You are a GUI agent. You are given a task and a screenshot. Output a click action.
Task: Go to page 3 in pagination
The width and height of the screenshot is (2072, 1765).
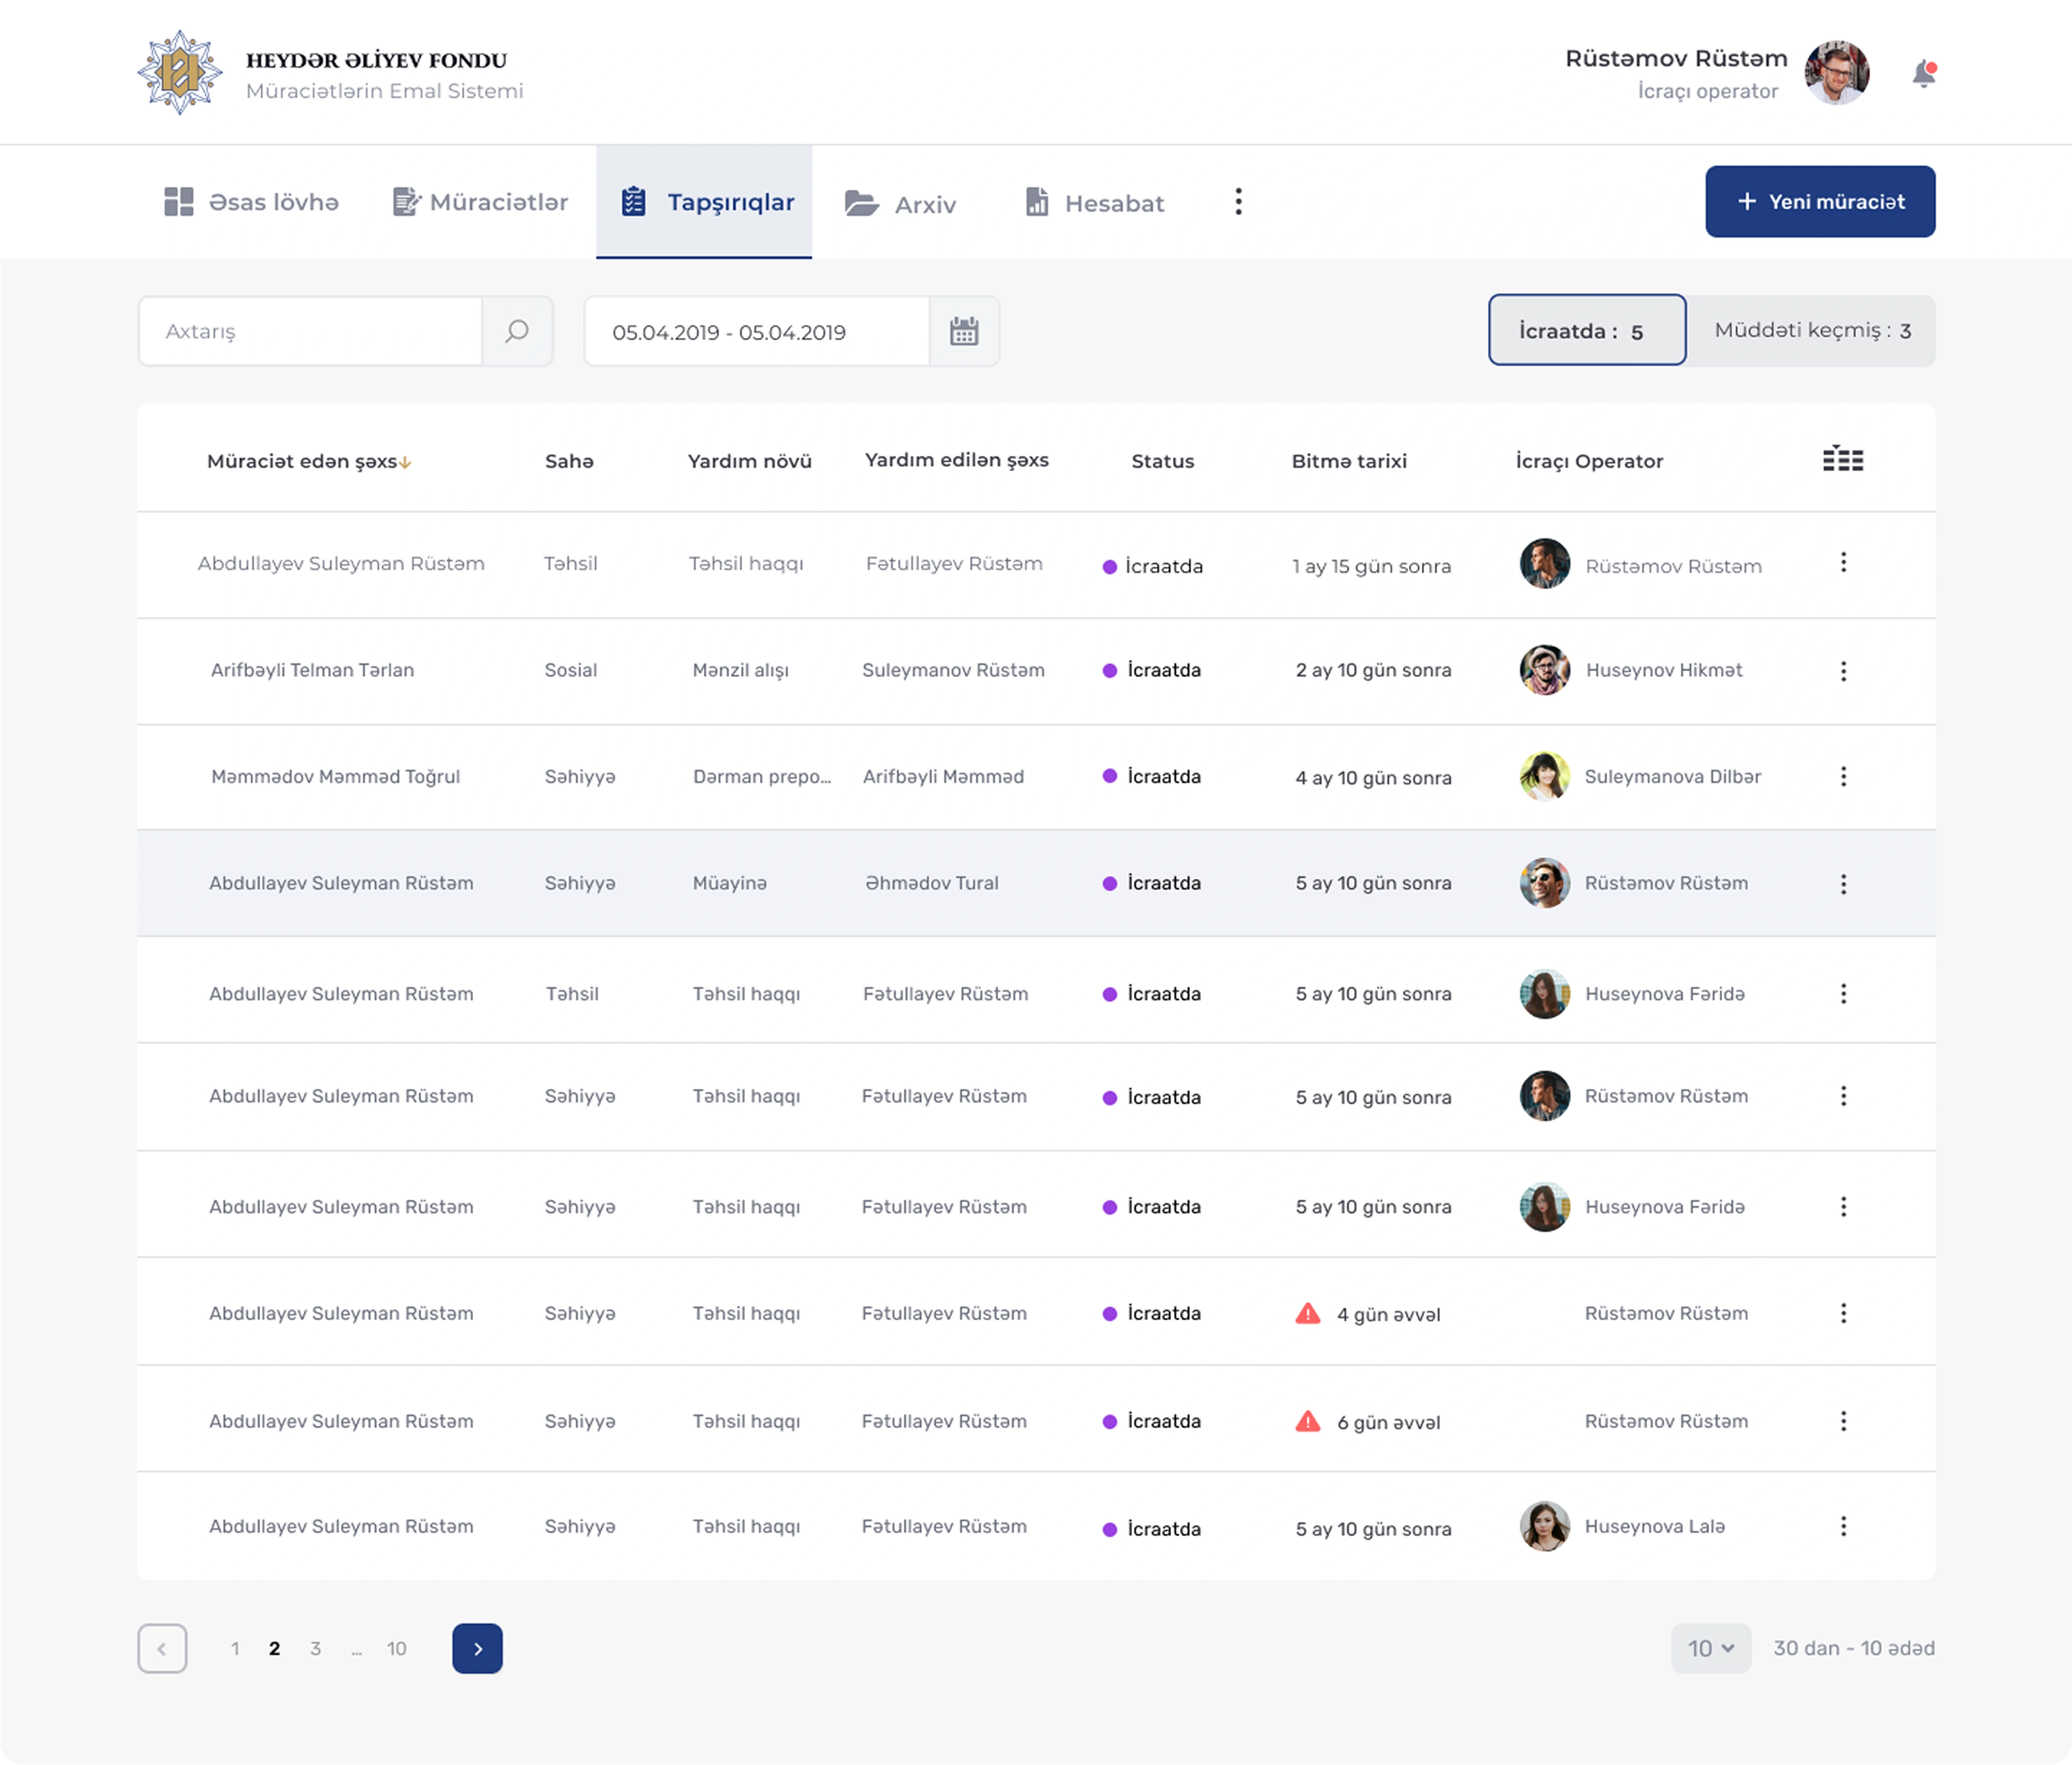(x=315, y=1648)
